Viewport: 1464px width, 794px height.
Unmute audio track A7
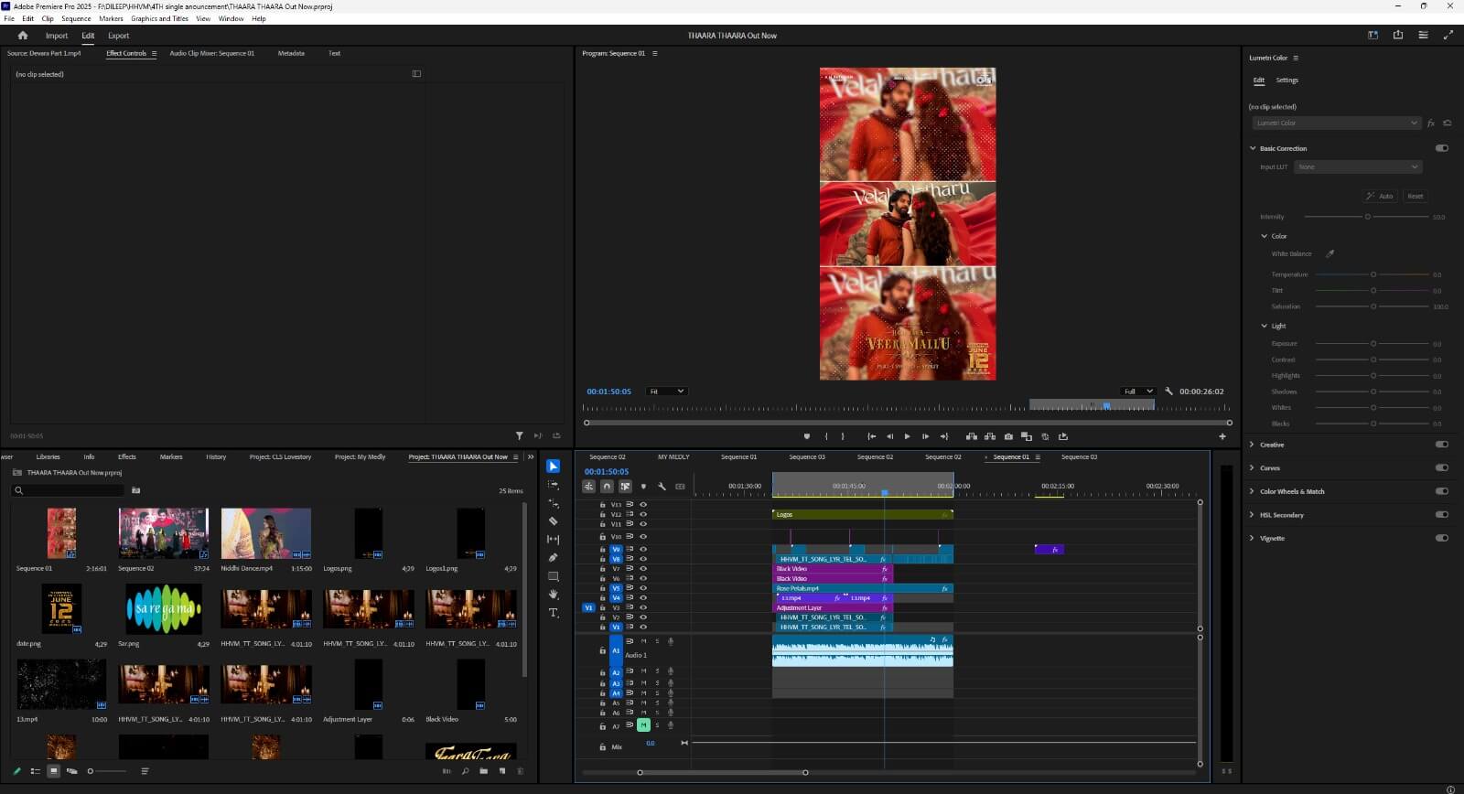[643, 725]
